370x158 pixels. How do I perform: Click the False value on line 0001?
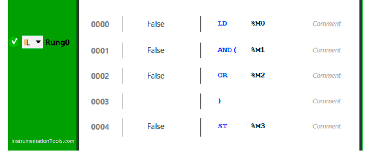click(156, 50)
